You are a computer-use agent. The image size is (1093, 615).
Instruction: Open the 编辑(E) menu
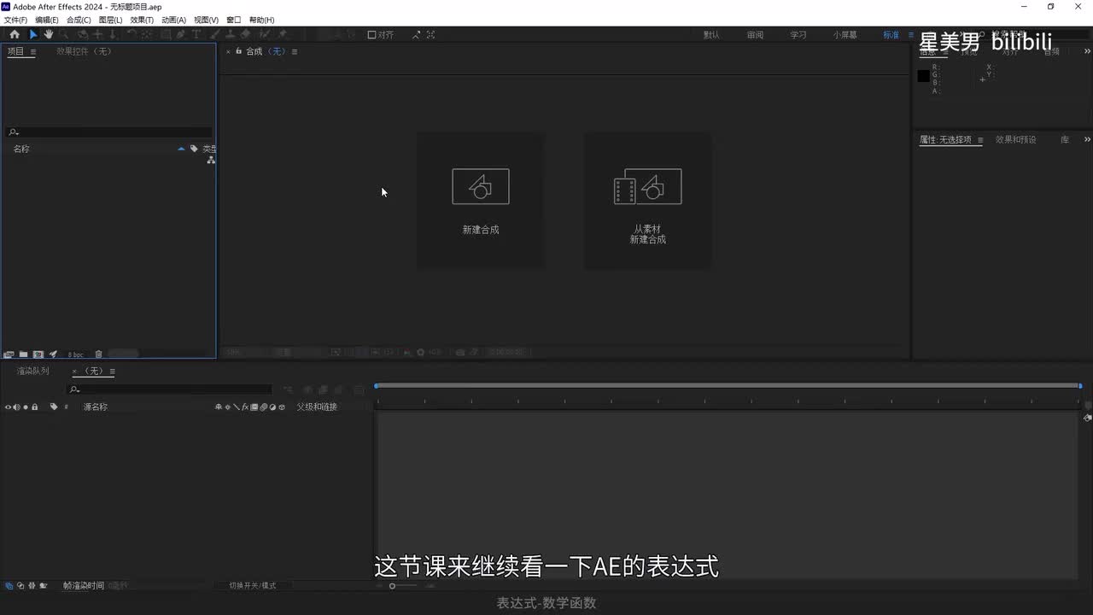pos(47,20)
